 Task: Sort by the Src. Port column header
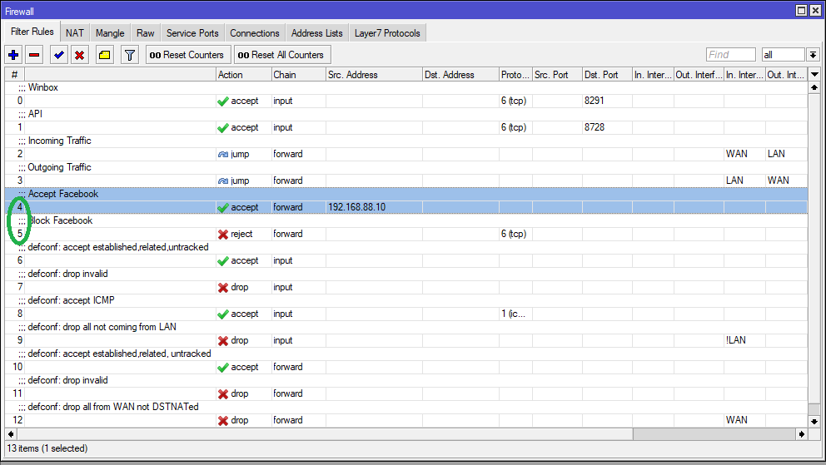(x=557, y=75)
